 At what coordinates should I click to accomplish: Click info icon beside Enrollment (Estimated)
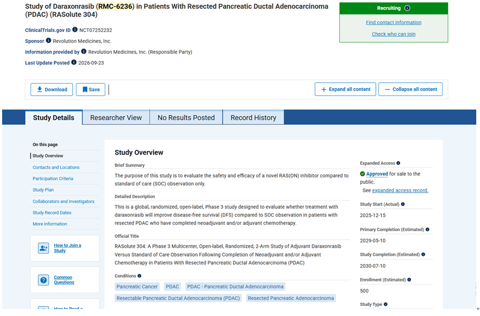tap(409, 280)
